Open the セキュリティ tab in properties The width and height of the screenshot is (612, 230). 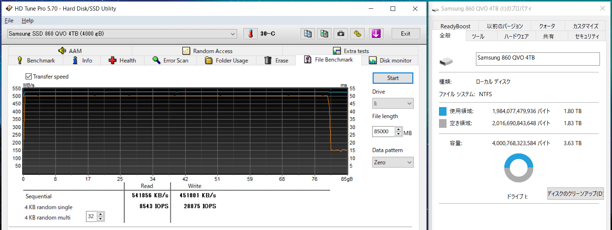pyautogui.click(x=587, y=36)
